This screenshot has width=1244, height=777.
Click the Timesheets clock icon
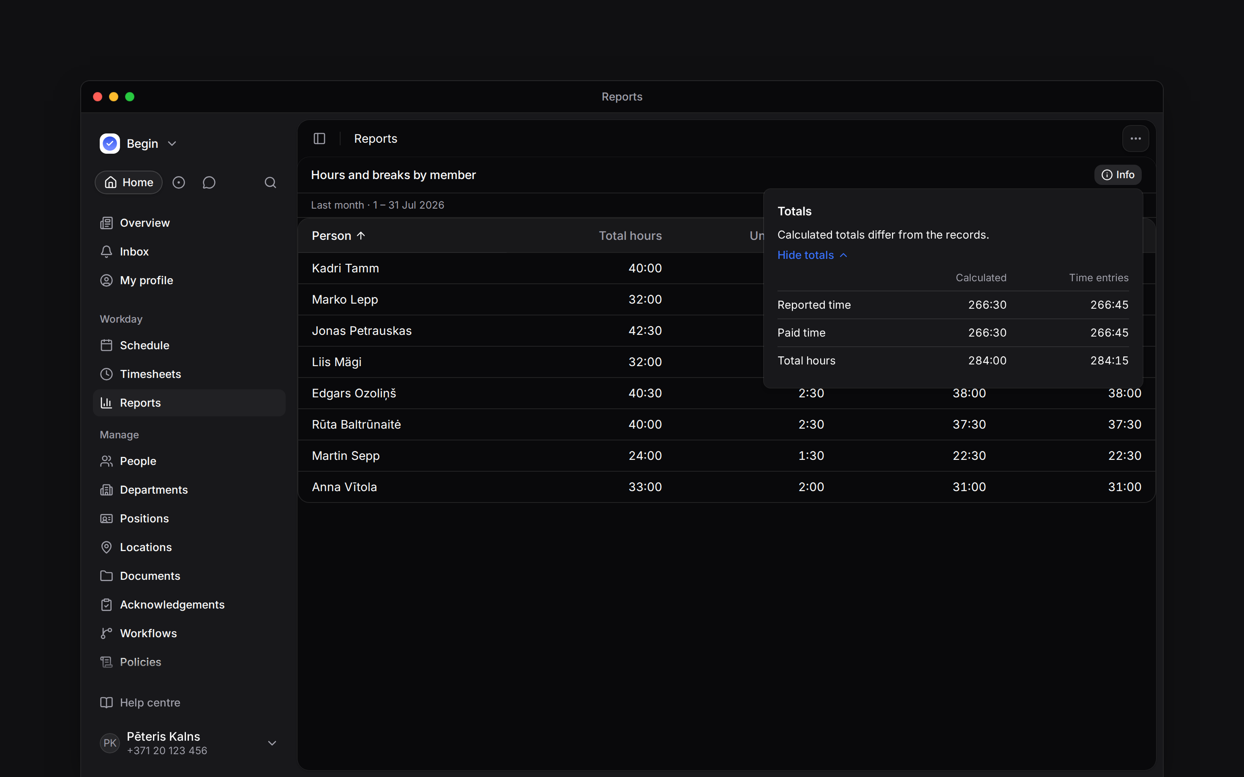[x=106, y=374]
